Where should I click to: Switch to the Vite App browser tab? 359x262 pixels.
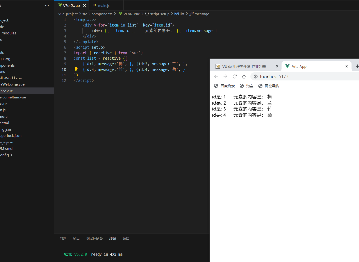click(299, 66)
